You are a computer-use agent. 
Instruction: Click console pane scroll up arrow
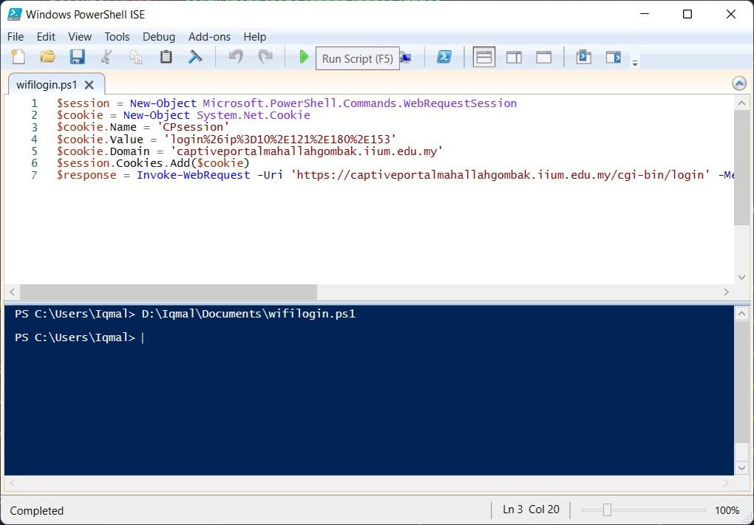741,314
